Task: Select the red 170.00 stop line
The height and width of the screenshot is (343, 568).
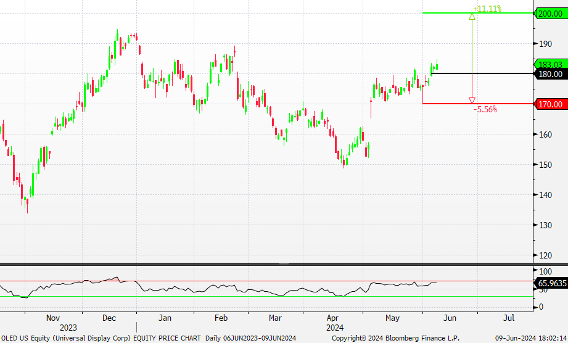Action: 478,104
